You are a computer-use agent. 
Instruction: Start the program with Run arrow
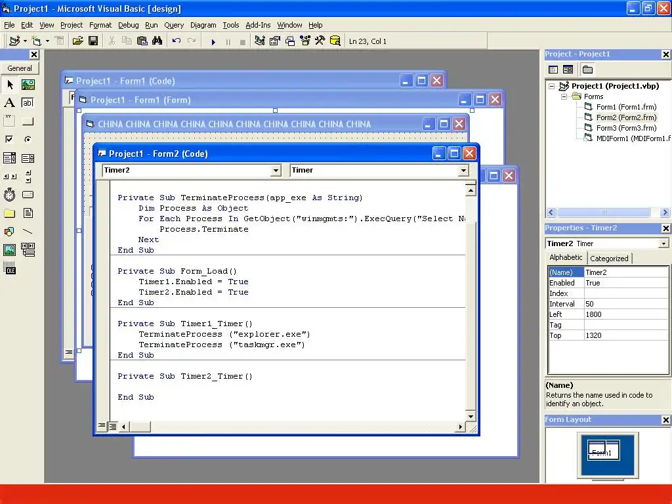coord(213,41)
